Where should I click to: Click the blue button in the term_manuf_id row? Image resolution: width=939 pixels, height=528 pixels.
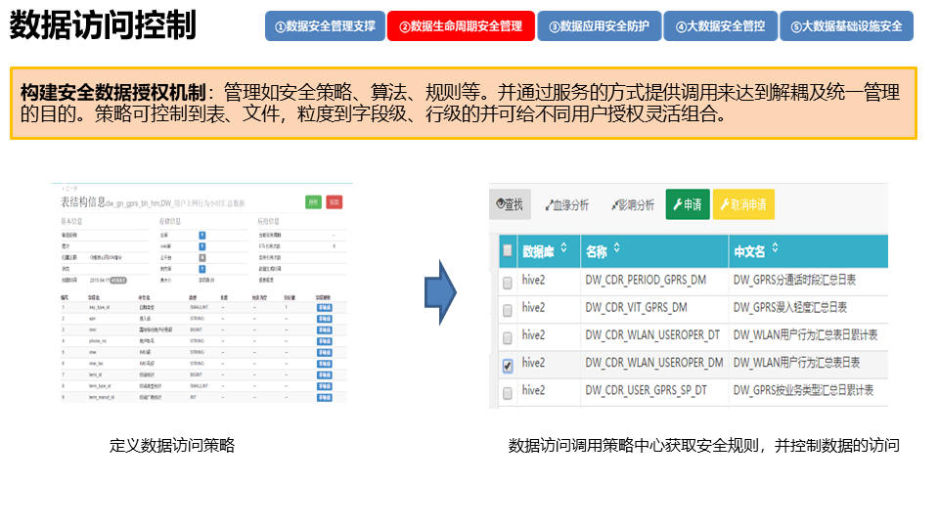324,398
